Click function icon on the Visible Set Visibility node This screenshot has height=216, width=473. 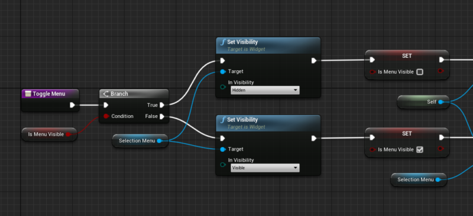[x=223, y=120]
